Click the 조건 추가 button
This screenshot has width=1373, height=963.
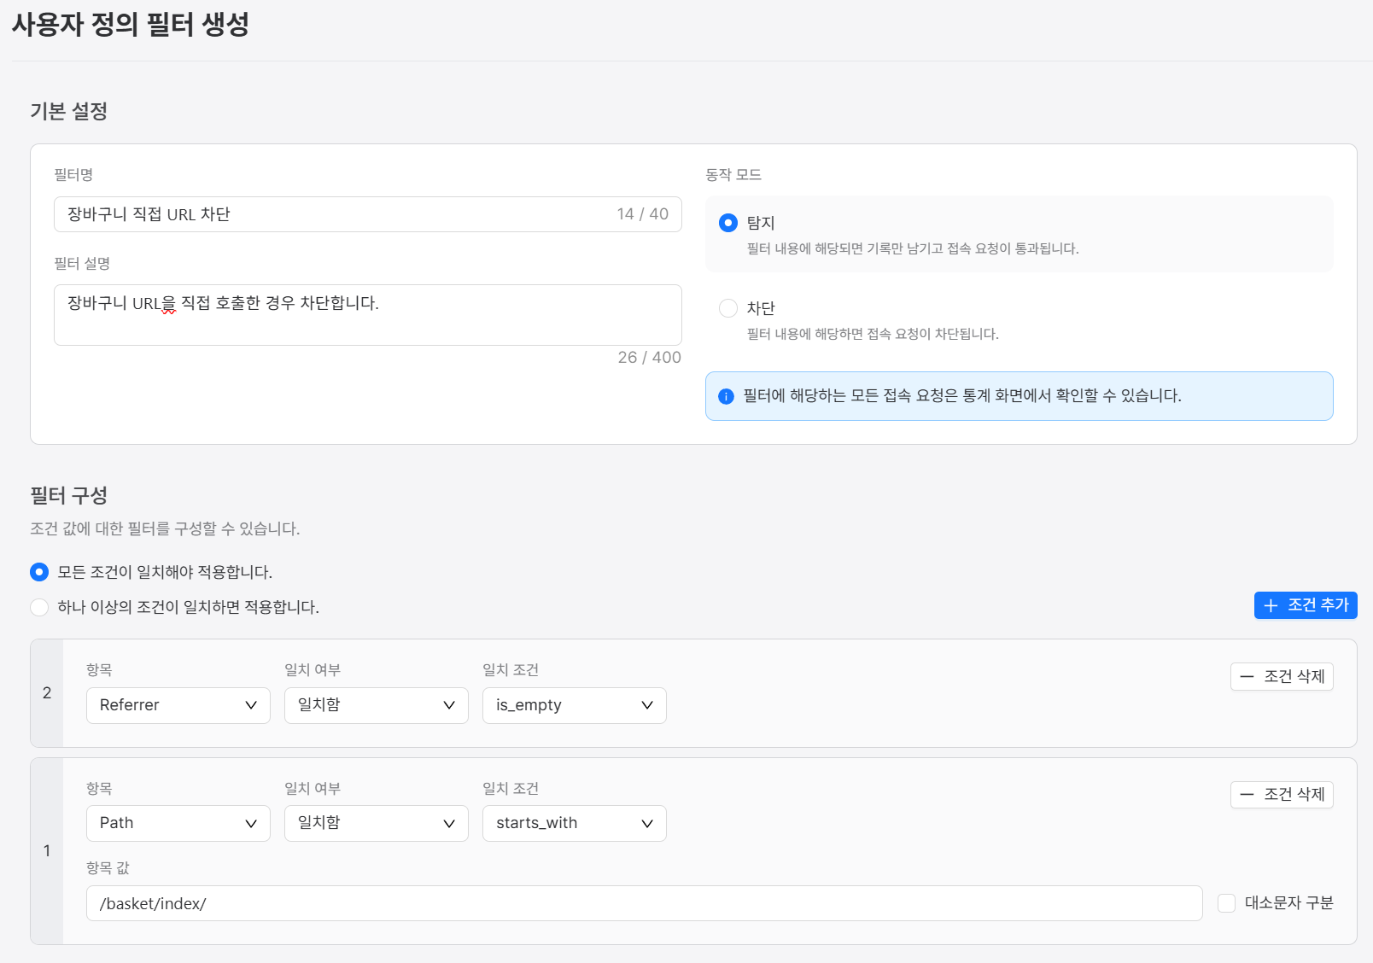click(x=1305, y=605)
